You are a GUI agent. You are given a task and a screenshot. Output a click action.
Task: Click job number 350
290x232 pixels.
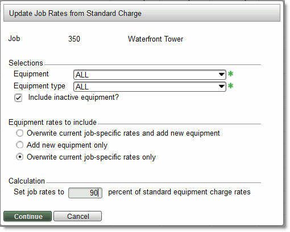coord(74,39)
